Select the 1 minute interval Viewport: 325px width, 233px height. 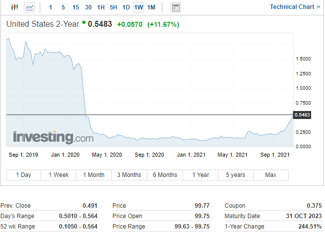50,7
